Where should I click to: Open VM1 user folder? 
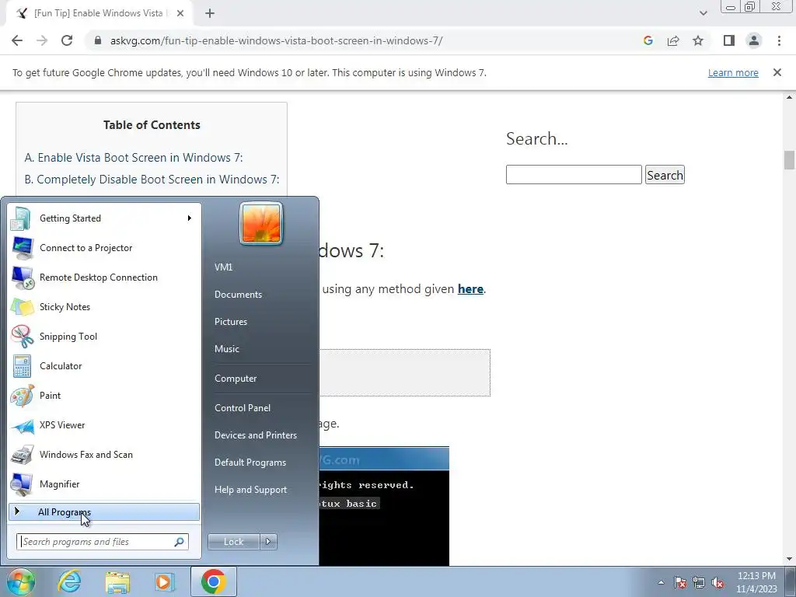[223, 267]
